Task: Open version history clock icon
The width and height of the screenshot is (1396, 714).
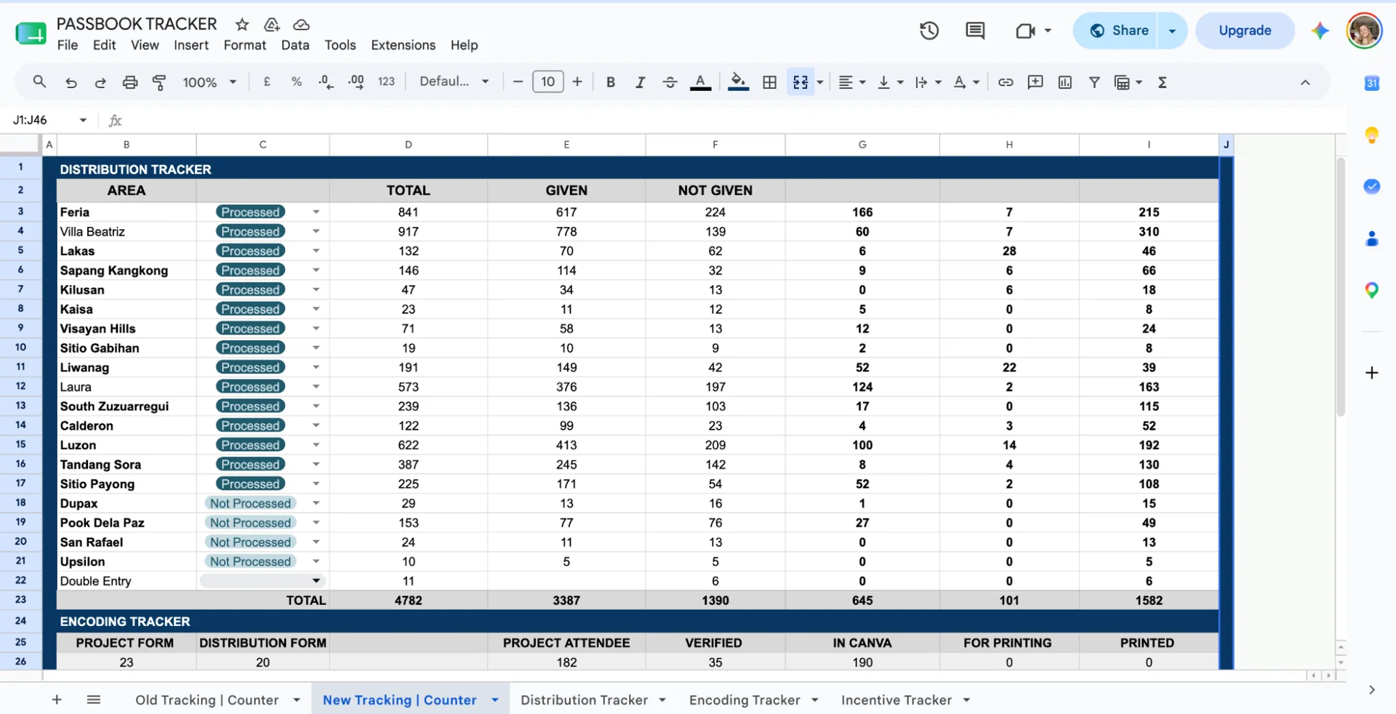Action: (x=928, y=31)
